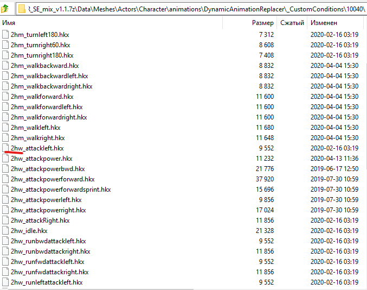Click size value 11 680

[x=265, y=128]
